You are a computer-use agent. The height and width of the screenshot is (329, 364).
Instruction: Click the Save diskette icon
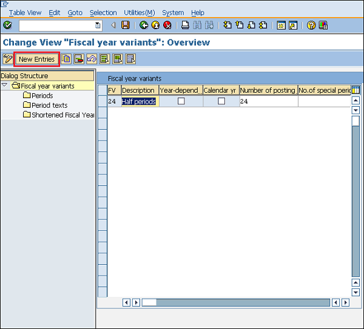[126, 25]
